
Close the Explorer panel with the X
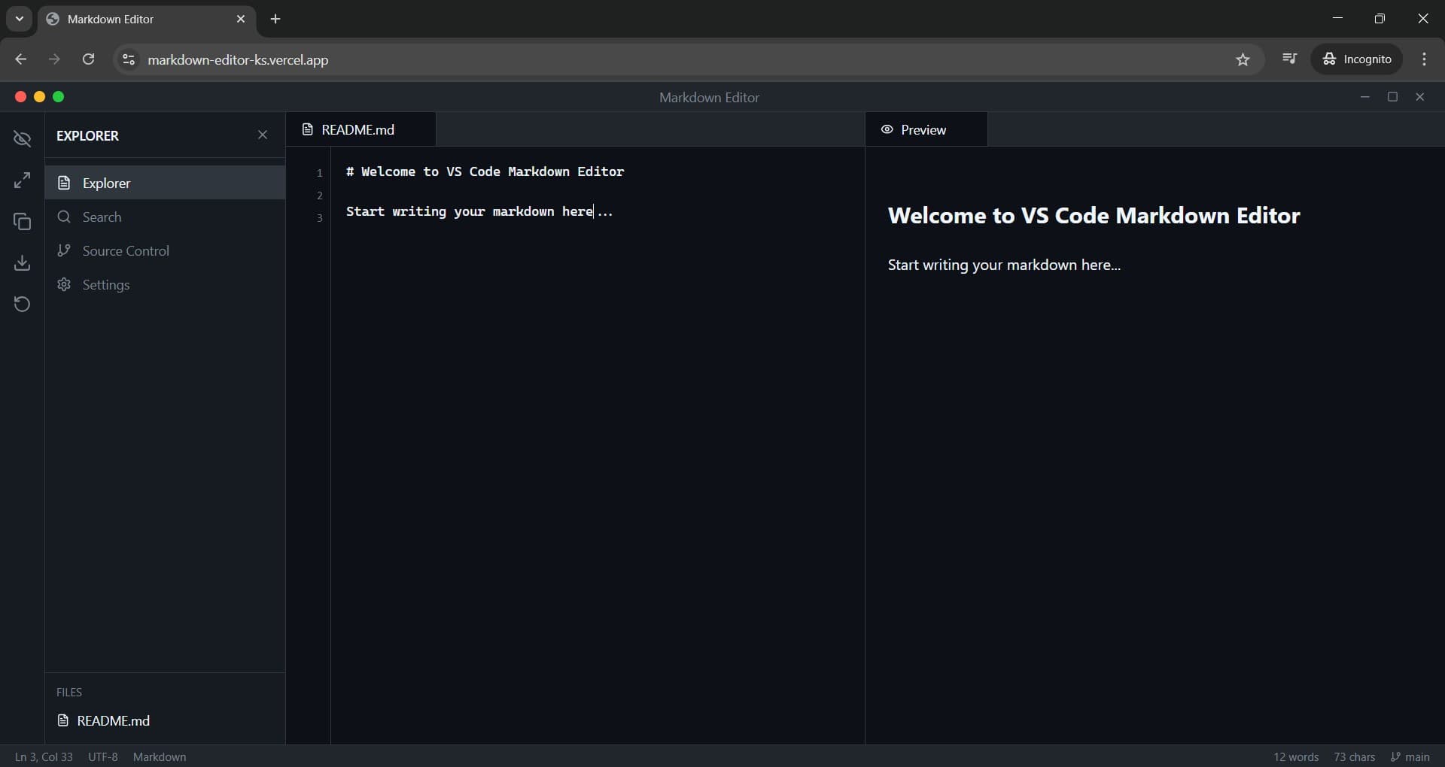click(263, 135)
